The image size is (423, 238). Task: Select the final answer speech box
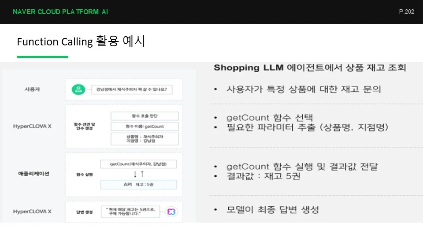pyautogui.click(x=130, y=212)
